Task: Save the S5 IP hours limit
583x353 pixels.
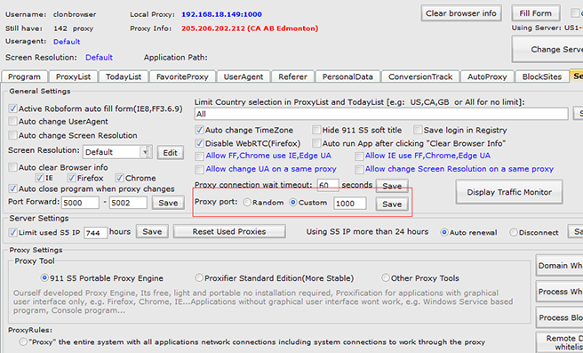Action: pyautogui.click(x=152, y=231)
